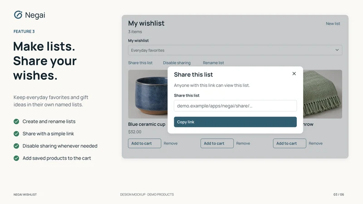This screenshot has height=204, width=363.
Task: Click the check icon beside Disable sharing whenever needed
Action: (16, 146)
